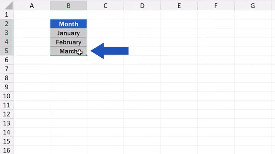This screenshot has width=275, height=154.
Task: Select the March cell
Action: point(68,51)
